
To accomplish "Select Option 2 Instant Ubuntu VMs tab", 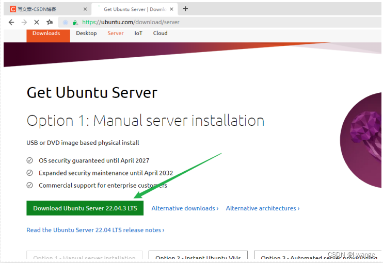I will click(198, 255).
